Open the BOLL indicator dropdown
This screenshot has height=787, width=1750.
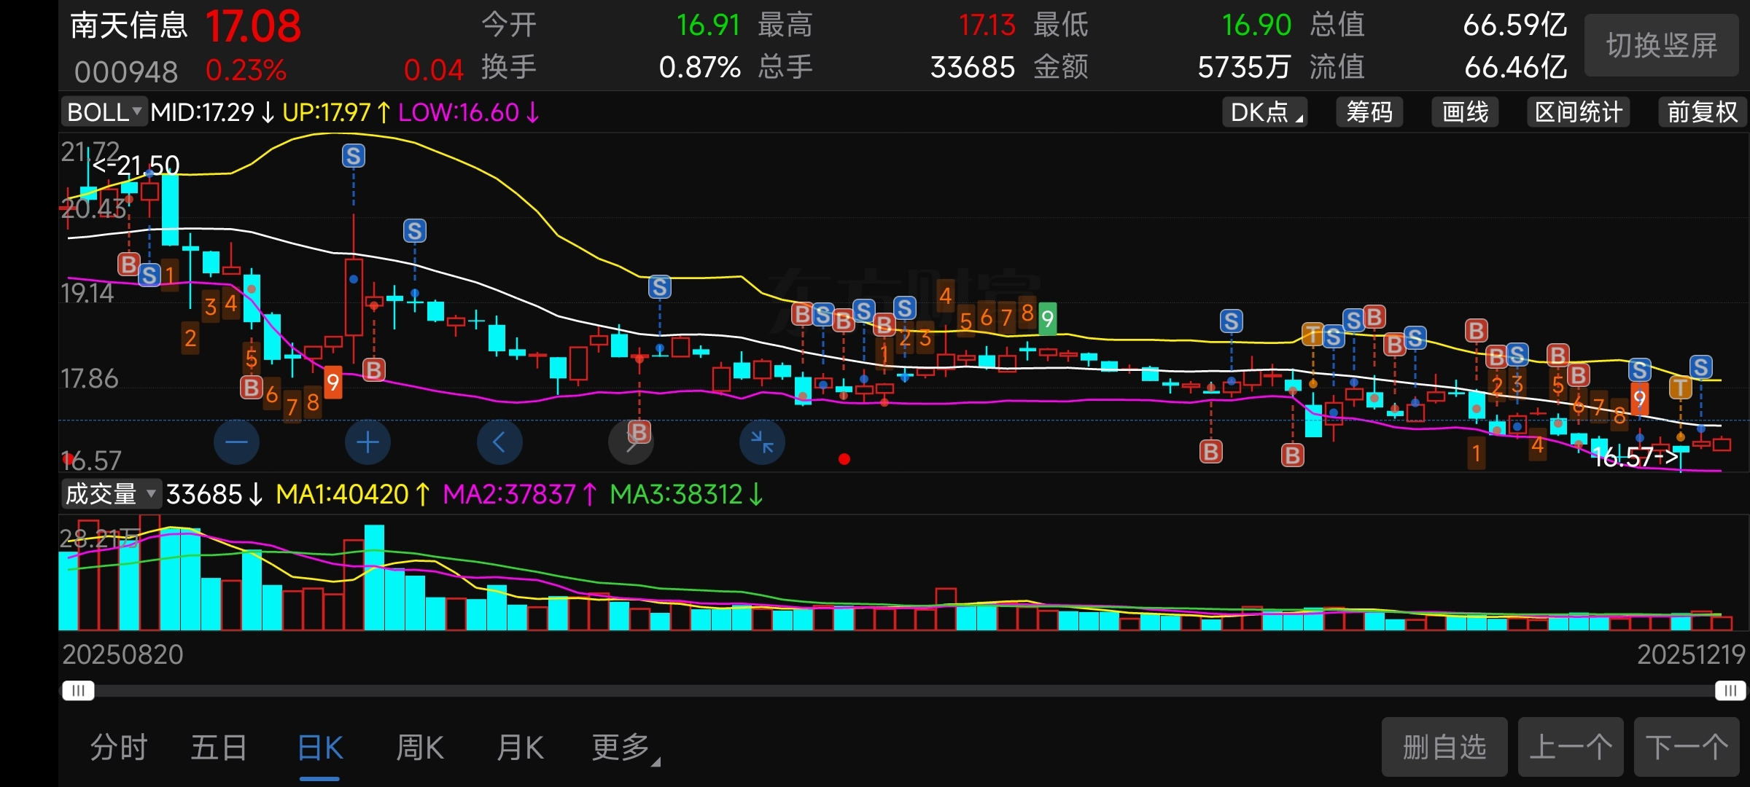(104, 112)
